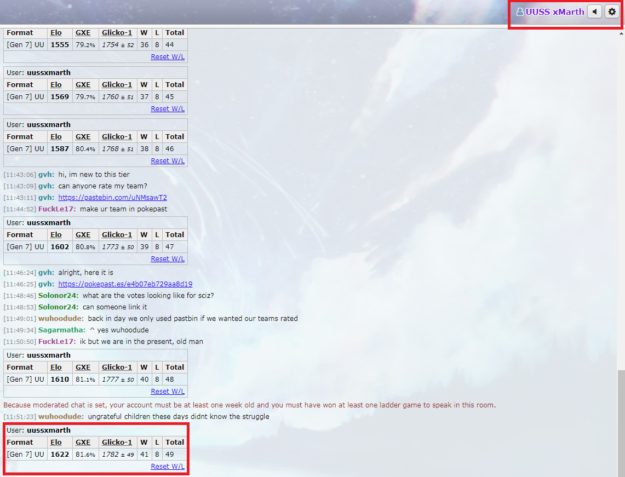Click username Solonor24 at 11:48:53
Image resolution: width=625 pixels, height=477 pixels.
(x=58, y=307)
